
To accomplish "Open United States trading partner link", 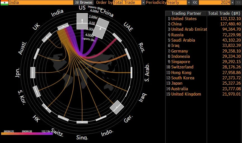I will pos(184,19).
